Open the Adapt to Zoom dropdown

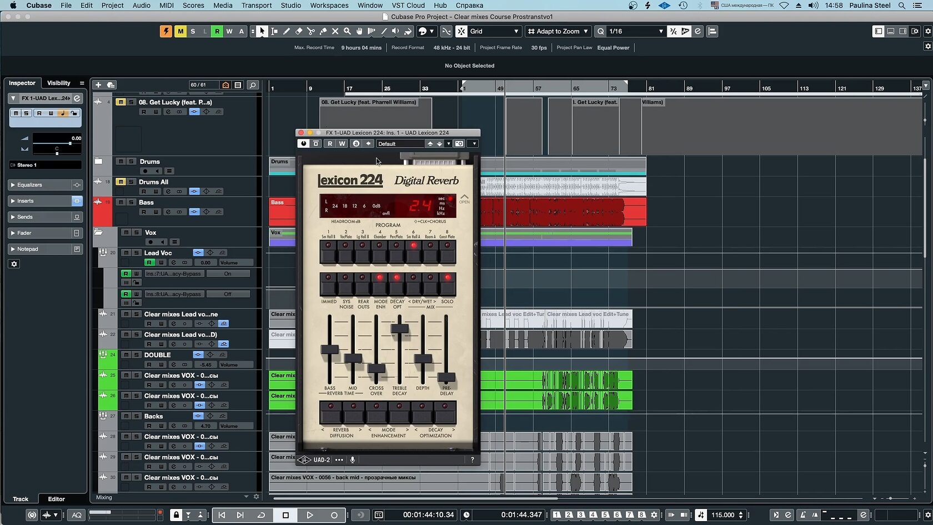tap(558, 31)
